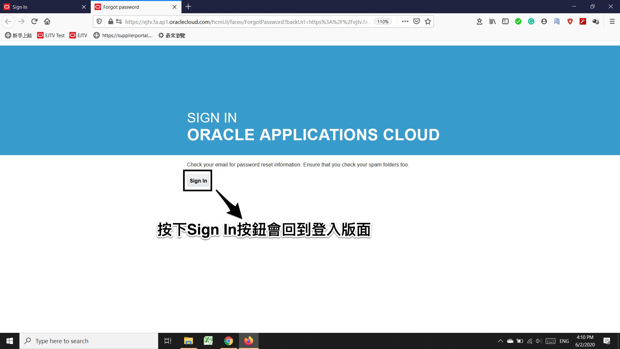The height and width of the screenshot is (349, 620).
Task: Close the Sign In tab
Action: coord(84,7)
